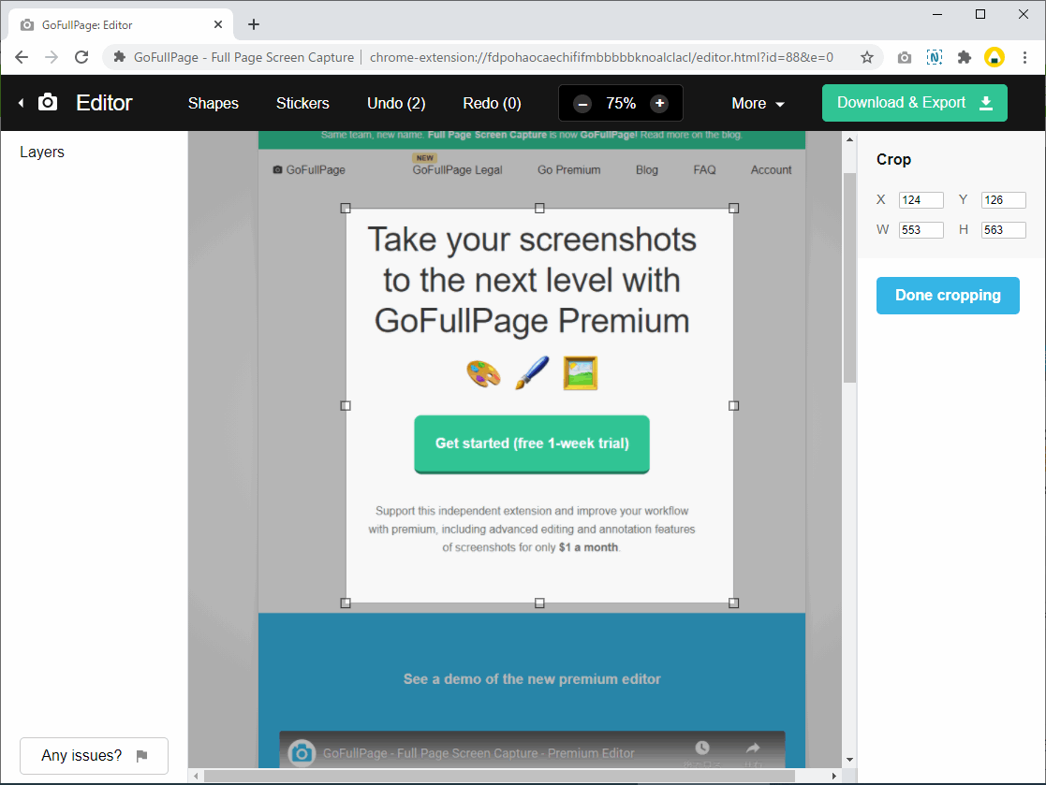
Task: Click GoFullPage Legal in captured page
Action: tap(457, 170)
